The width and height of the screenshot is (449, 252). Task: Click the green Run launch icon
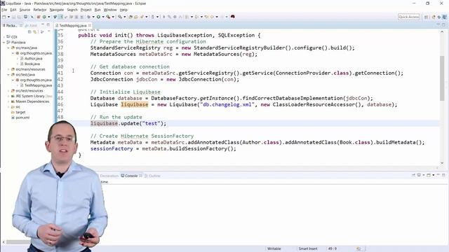tap(98, 17)
